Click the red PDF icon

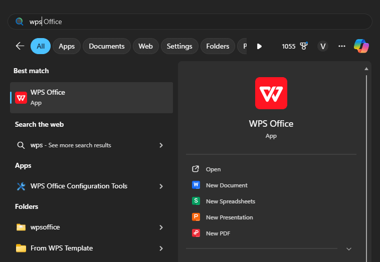[196, 233]
